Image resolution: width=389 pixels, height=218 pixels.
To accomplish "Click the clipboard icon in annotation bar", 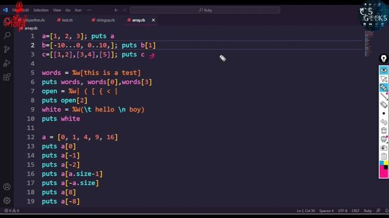I will point(384,156).
